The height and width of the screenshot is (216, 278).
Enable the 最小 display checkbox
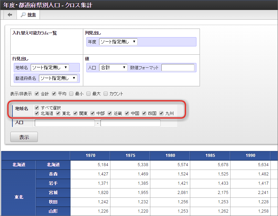coord(71,94)
